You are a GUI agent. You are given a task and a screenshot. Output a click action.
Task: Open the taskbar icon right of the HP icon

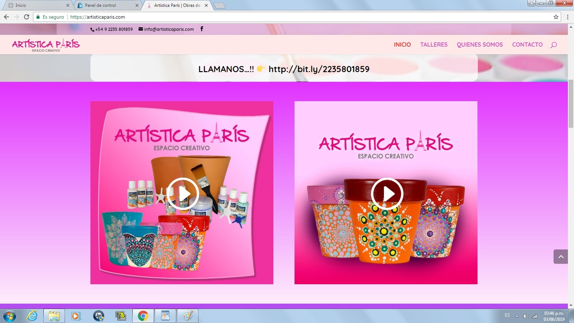click(x=121, y=316)
